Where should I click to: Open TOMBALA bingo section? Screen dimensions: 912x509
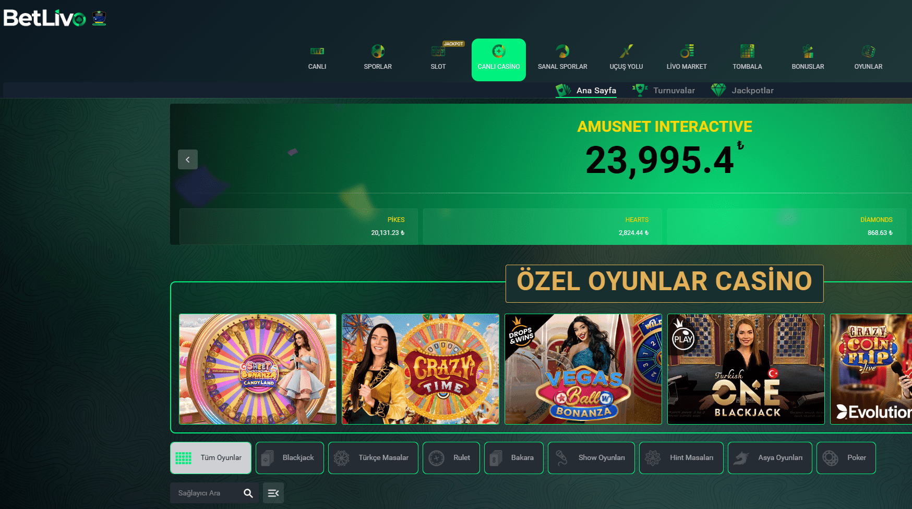coord(747,58)
